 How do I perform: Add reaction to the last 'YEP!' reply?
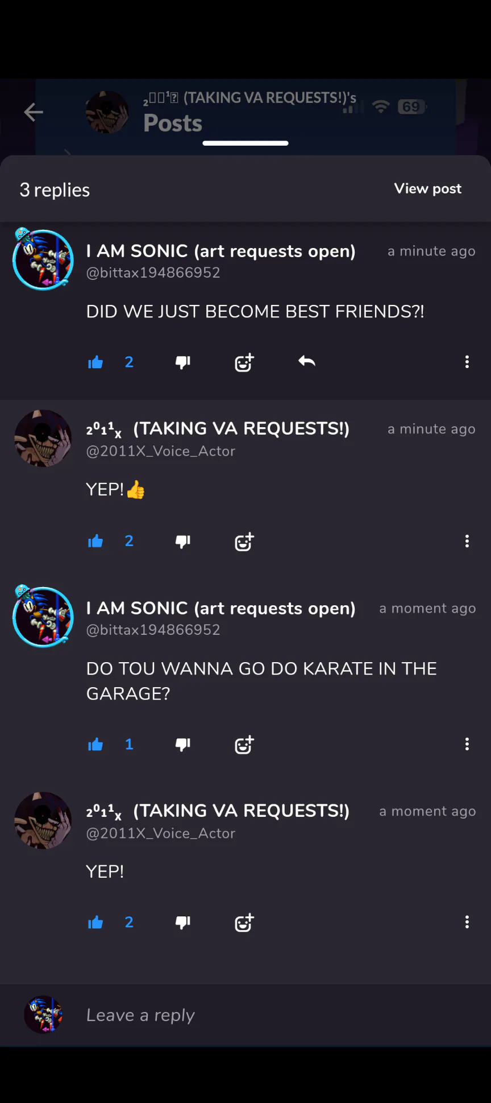[x=244, y=922]
